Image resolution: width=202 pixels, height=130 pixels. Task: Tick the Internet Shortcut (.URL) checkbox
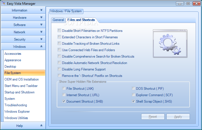(x=64, y=95)
